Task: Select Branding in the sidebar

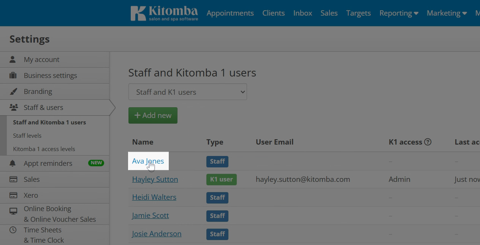Action: click(x=55, y=91)
